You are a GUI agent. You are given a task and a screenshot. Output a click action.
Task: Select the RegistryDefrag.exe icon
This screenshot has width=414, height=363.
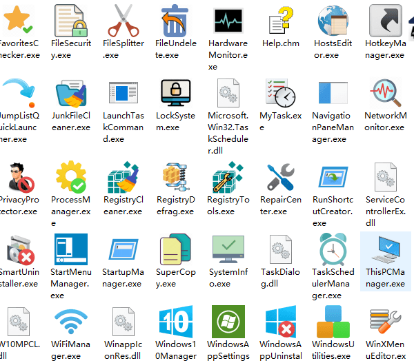[175, 177]
